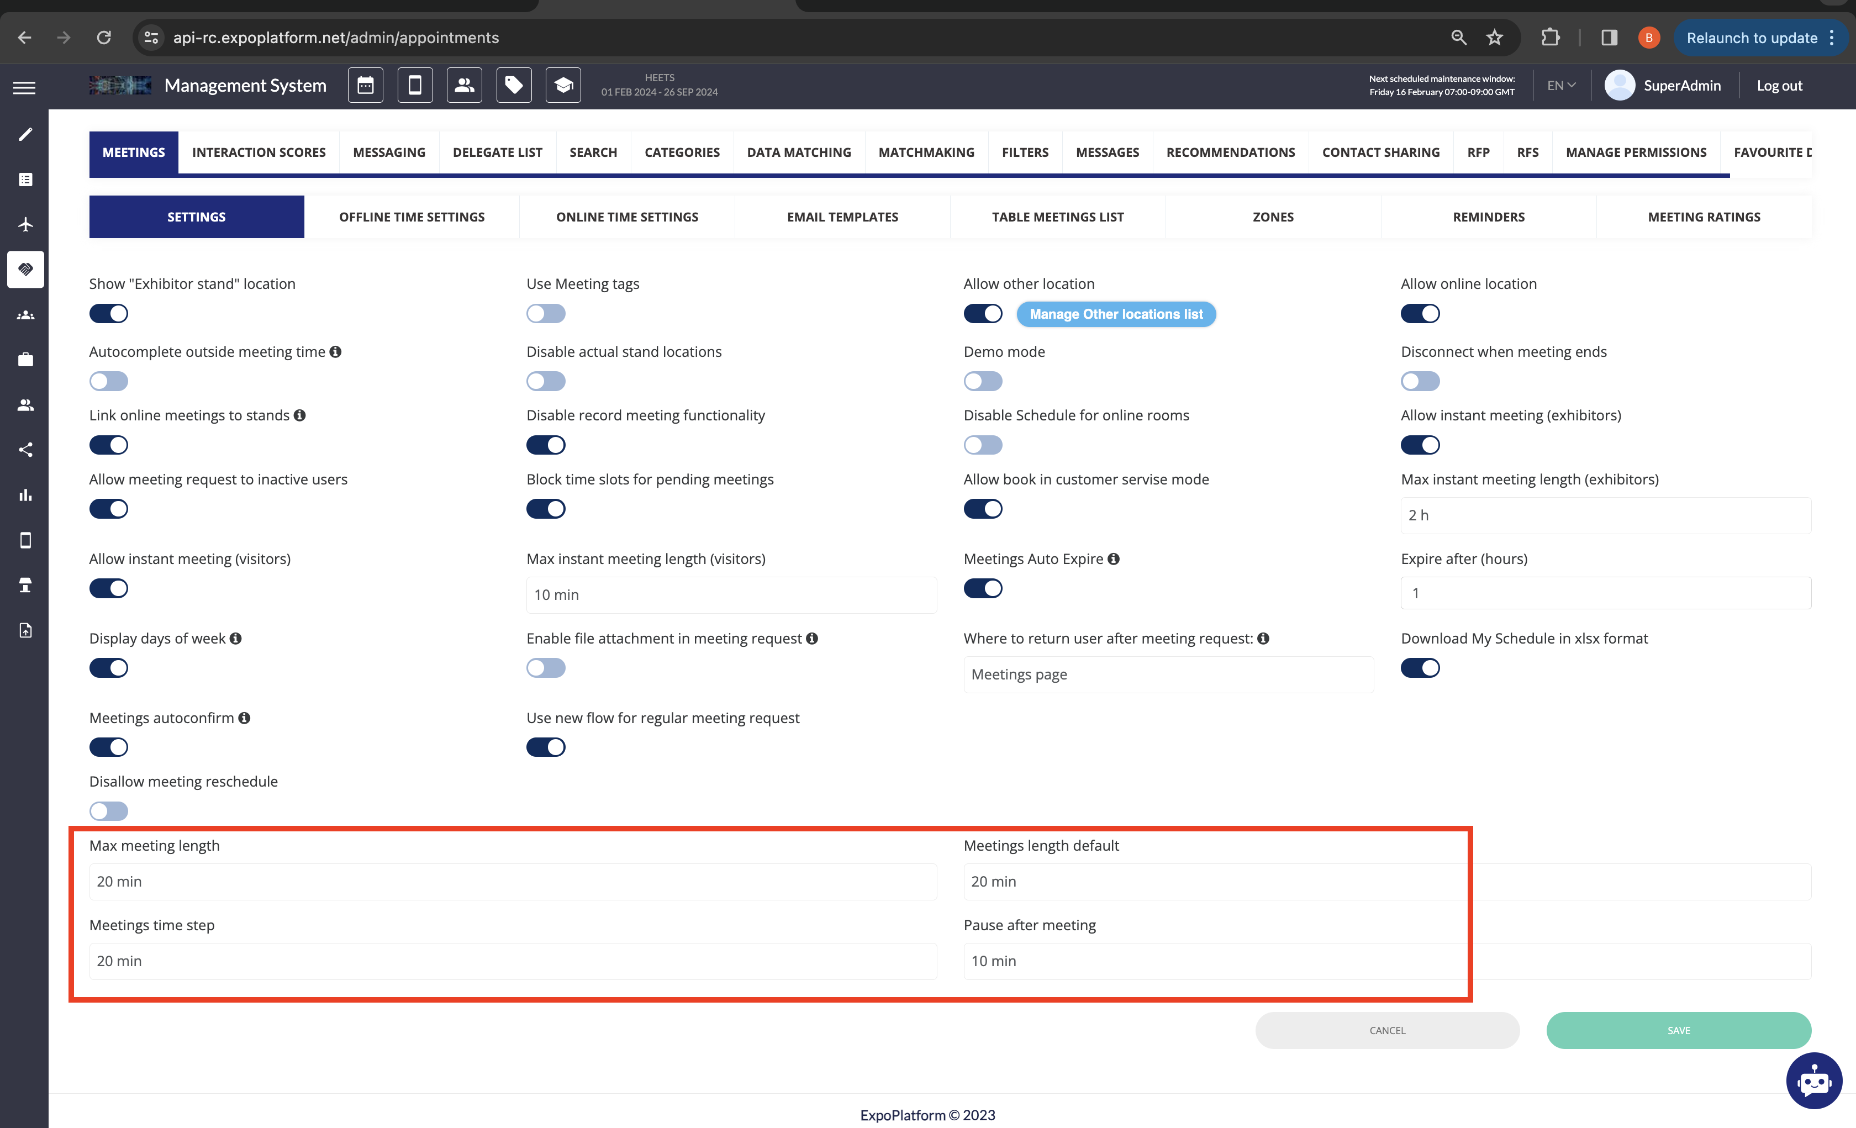Viewport: 1856px width, 1128px height.
Task: Switch to the Matchmaking tab
Action: (926, 152)
